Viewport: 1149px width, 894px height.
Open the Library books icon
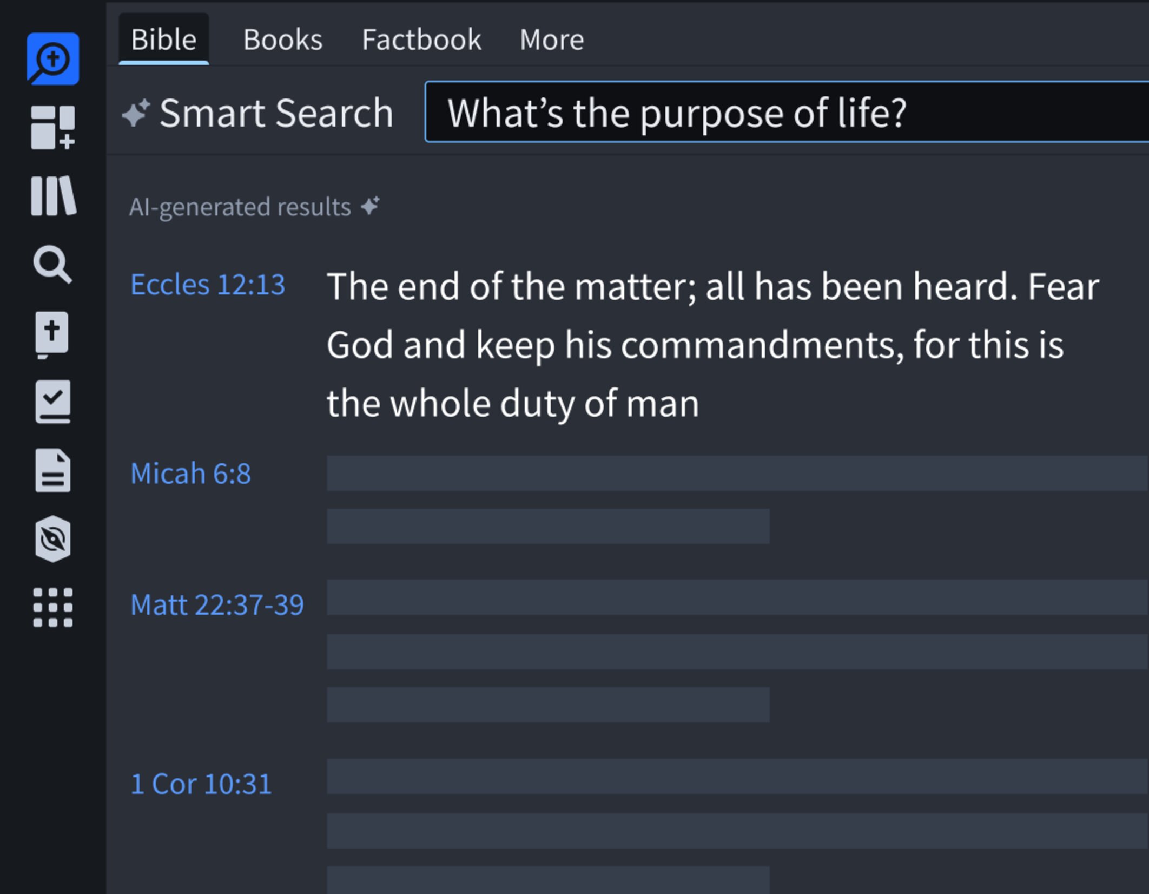pos(53,195)
